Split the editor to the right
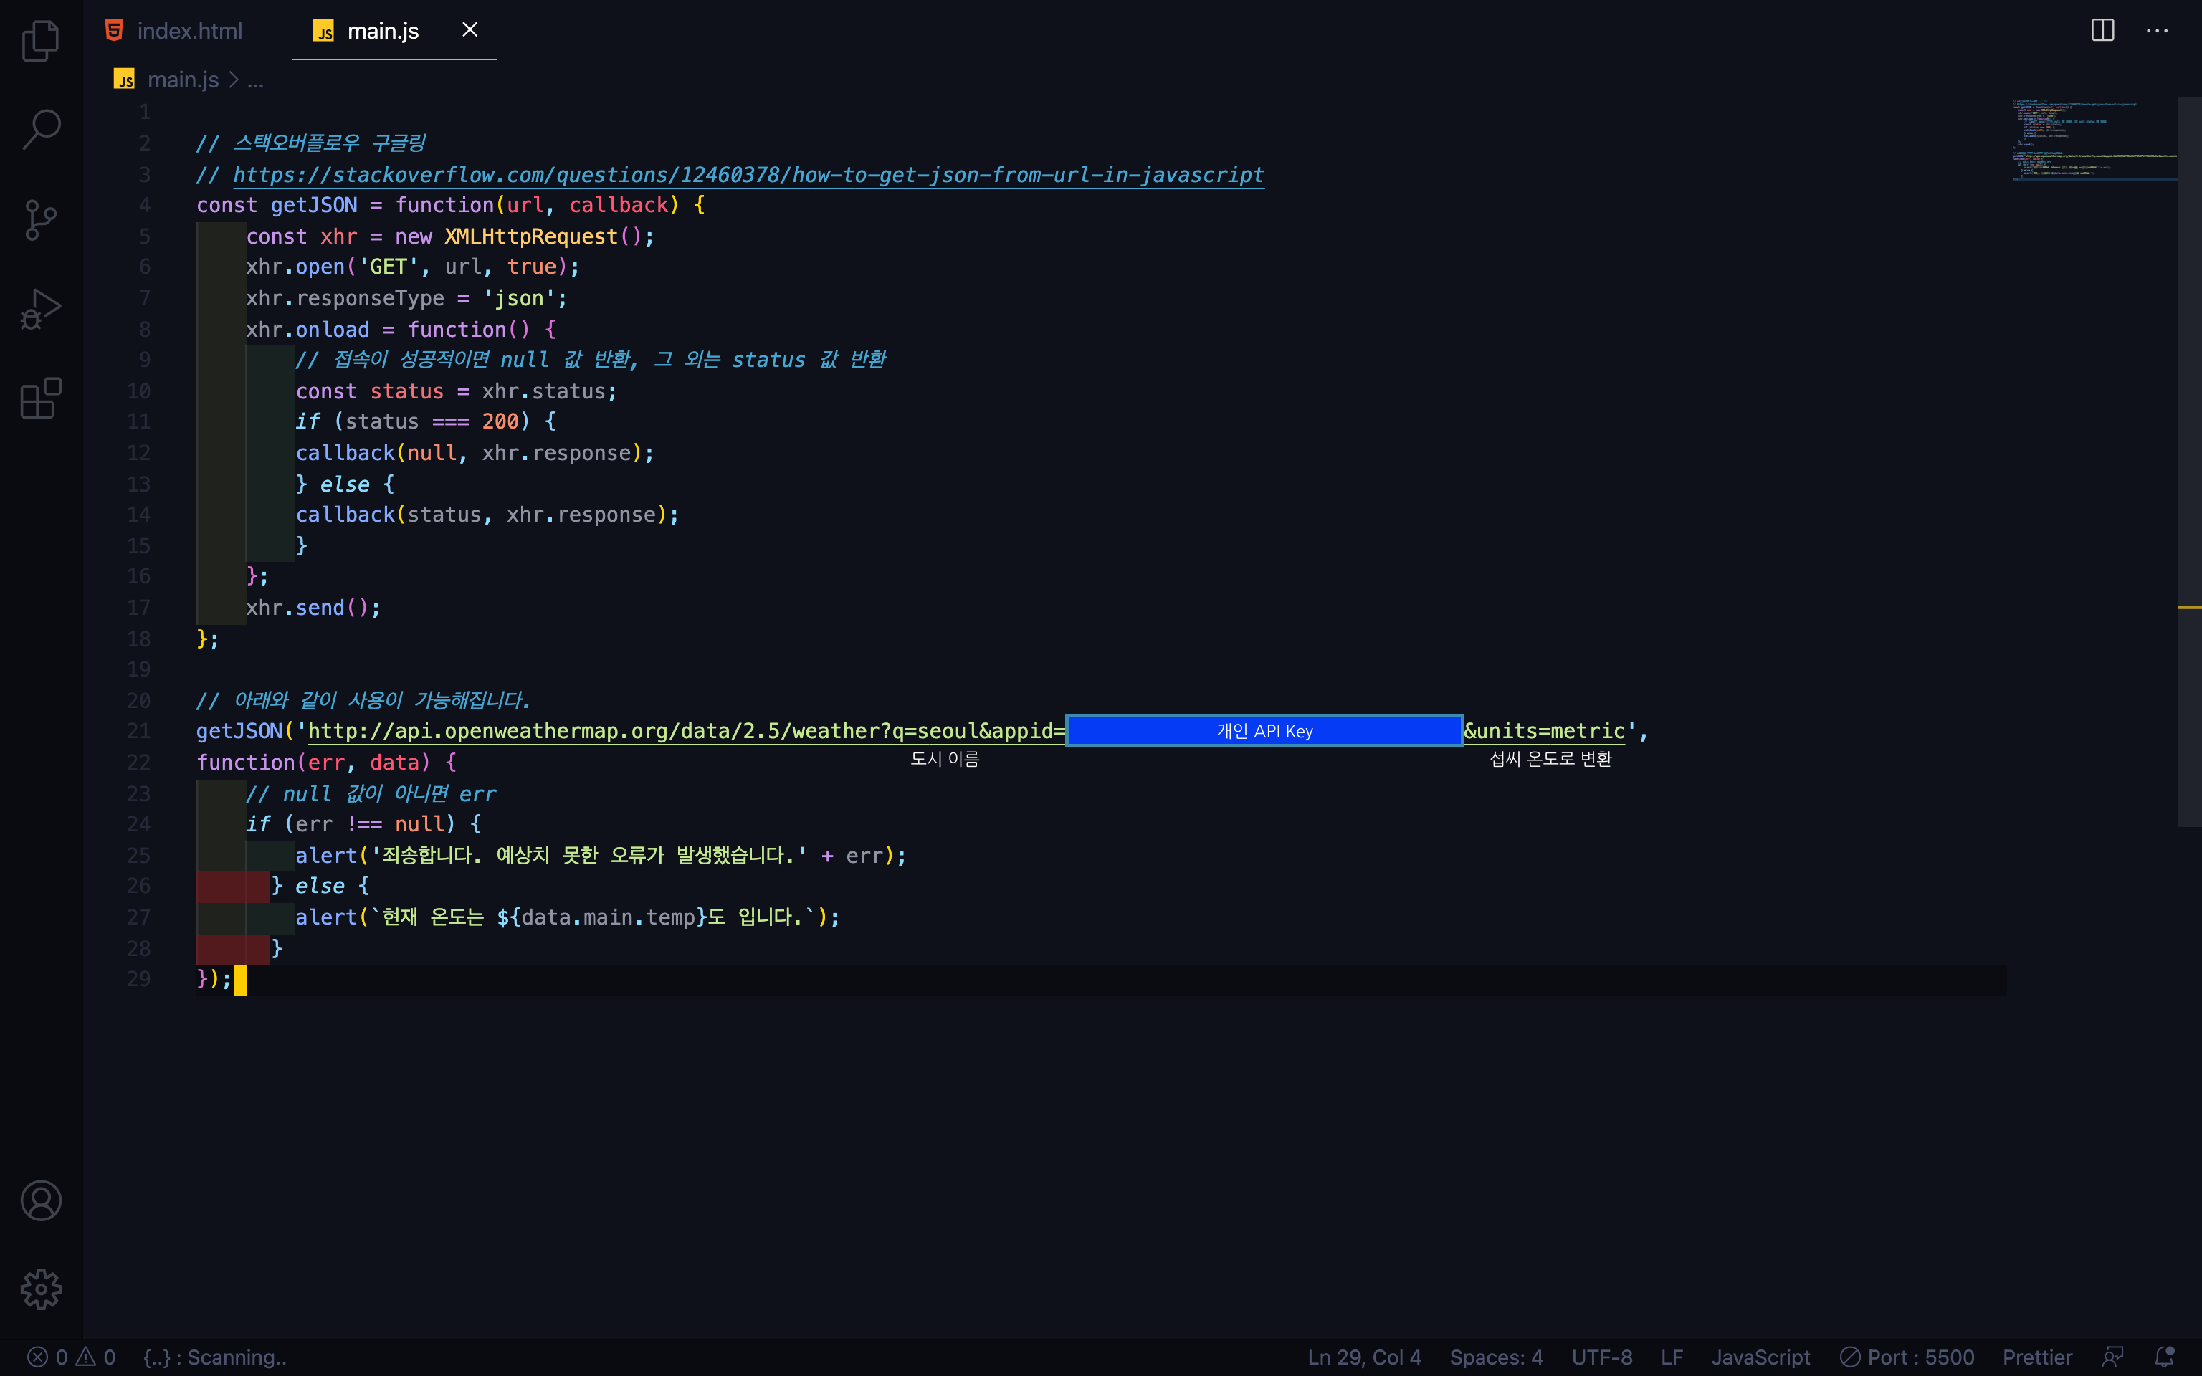This screenshot has height=1376, width=2202. 2102,30
